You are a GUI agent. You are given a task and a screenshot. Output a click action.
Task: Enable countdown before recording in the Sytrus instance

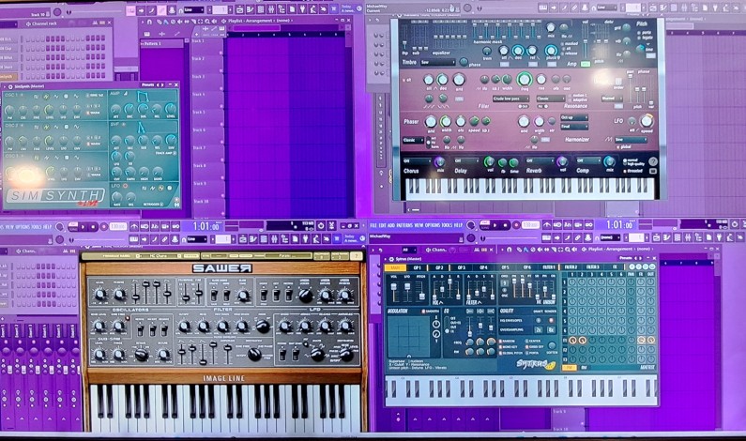(x=568, y=225)
